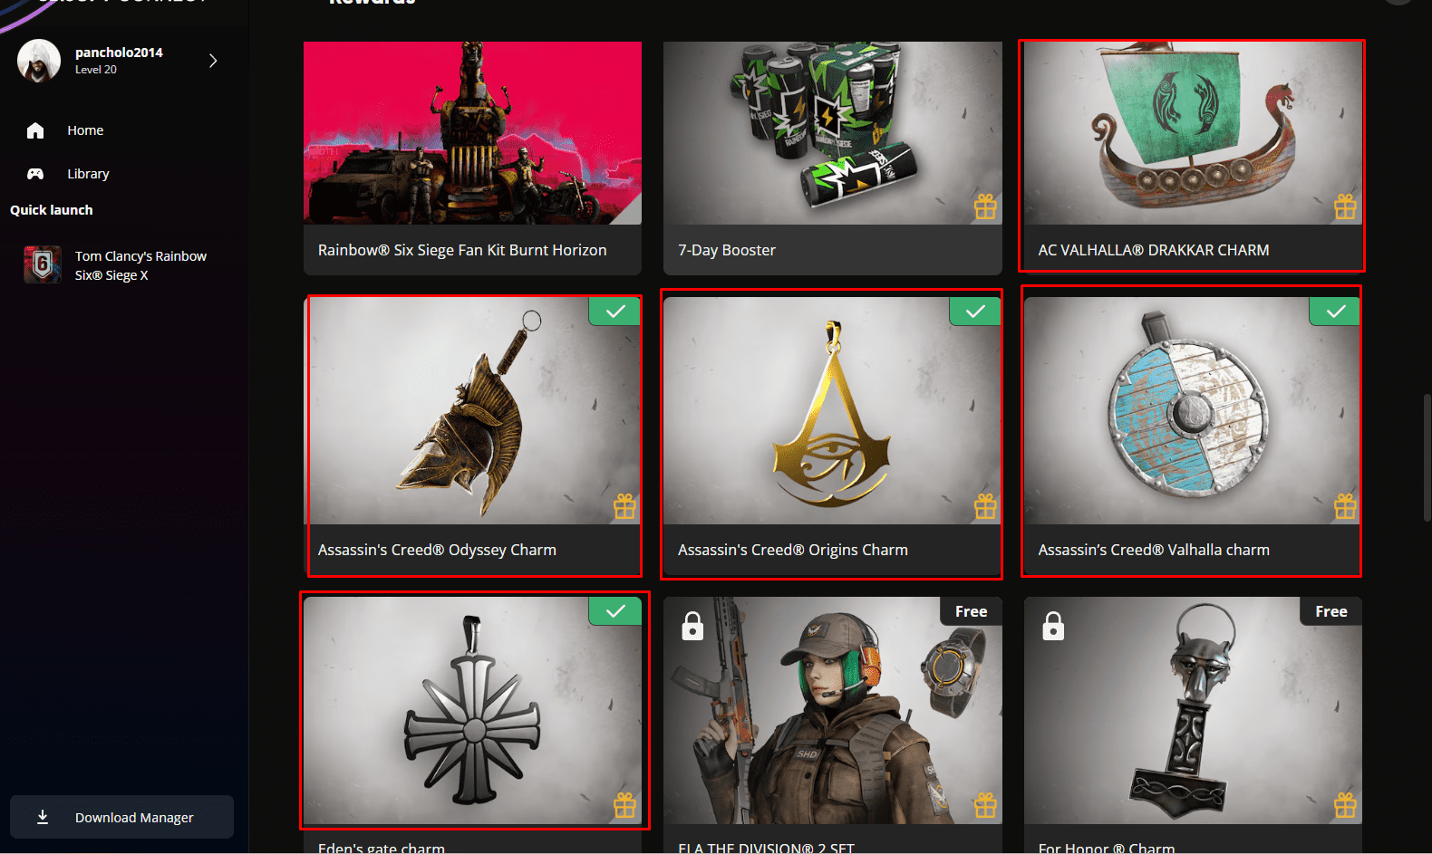This screenshot has width=1432, height=854.
Task: Click Free badge on For Honor Charm
Action: 1330,611
